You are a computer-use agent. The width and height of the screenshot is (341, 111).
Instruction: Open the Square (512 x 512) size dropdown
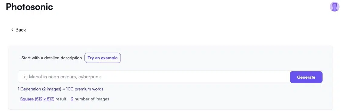(x=37, y=99)
